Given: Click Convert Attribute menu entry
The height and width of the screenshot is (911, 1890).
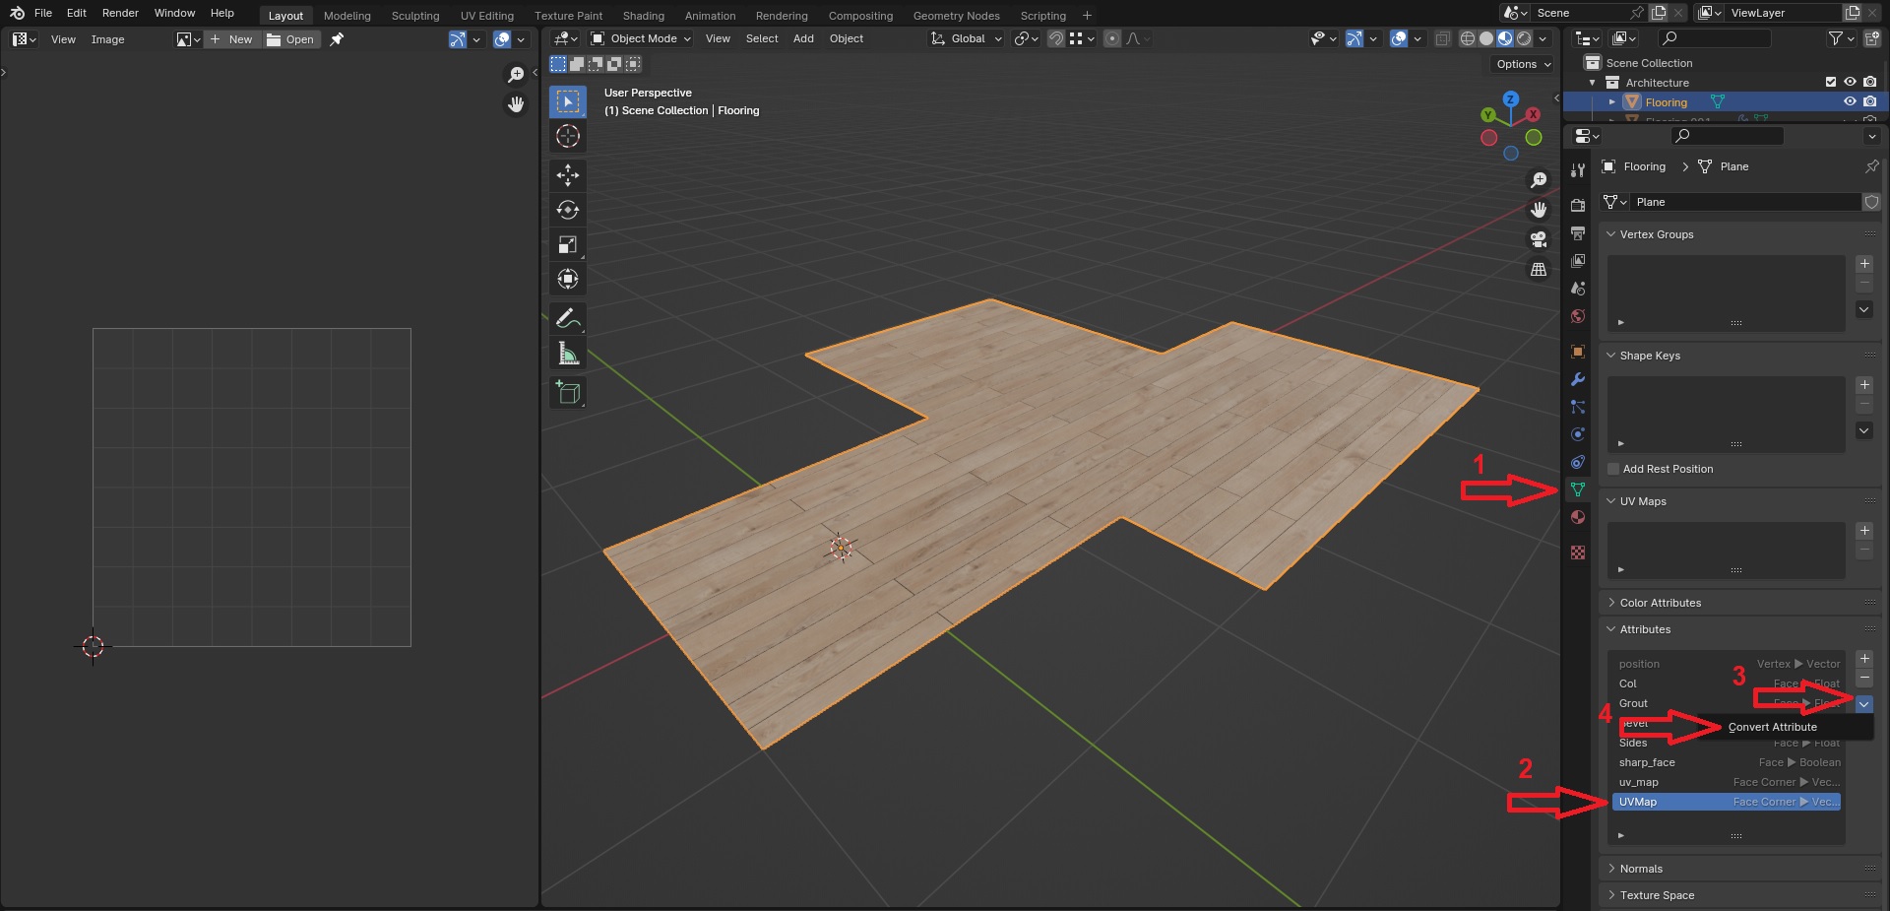Looking at the screenshot, I should click(1772, 727).
